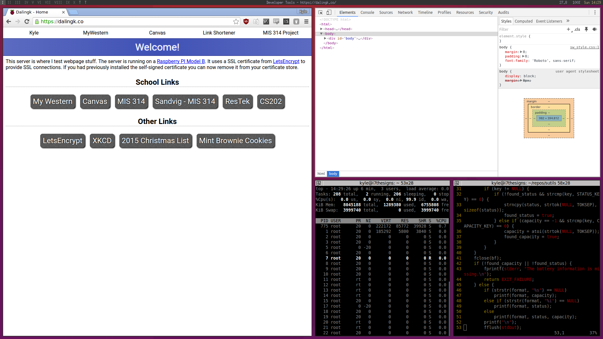Screen dimensions: 603x339
Task: Open the DevTools three-dot menu
Action: tap(595, 13)
